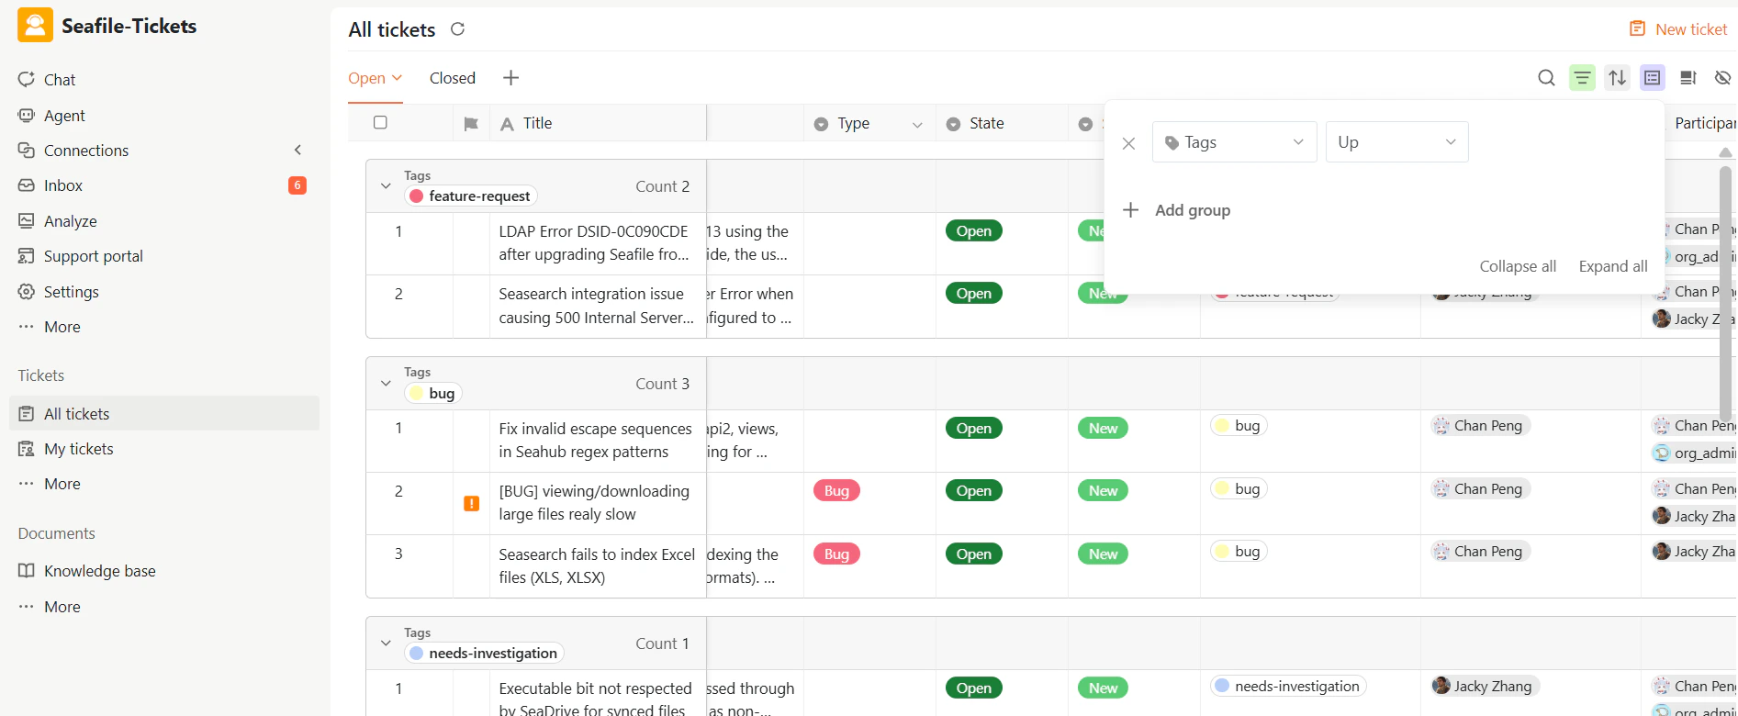
Task: Collapse the needs-investigation group
Action: tap(386, 643)
